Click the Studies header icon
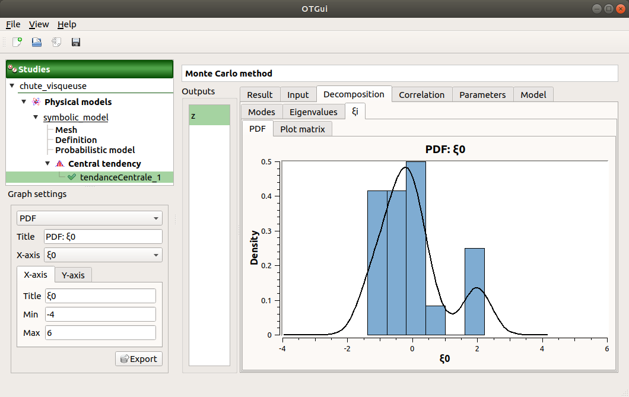 pyautogui.click(x=12, y=69)
